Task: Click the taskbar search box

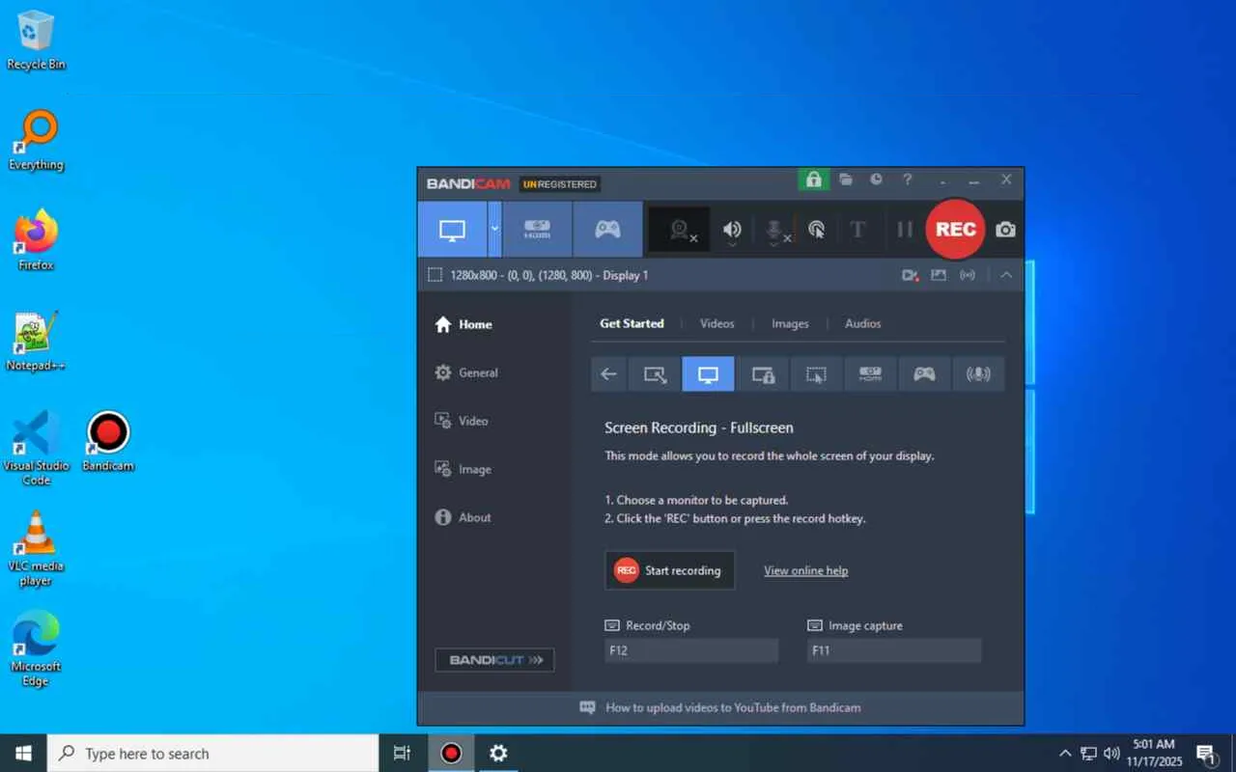Action: pos(212,753)
